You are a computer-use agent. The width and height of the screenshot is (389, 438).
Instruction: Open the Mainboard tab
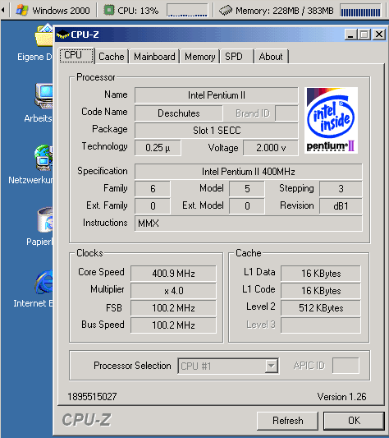[x=154, y=57]
